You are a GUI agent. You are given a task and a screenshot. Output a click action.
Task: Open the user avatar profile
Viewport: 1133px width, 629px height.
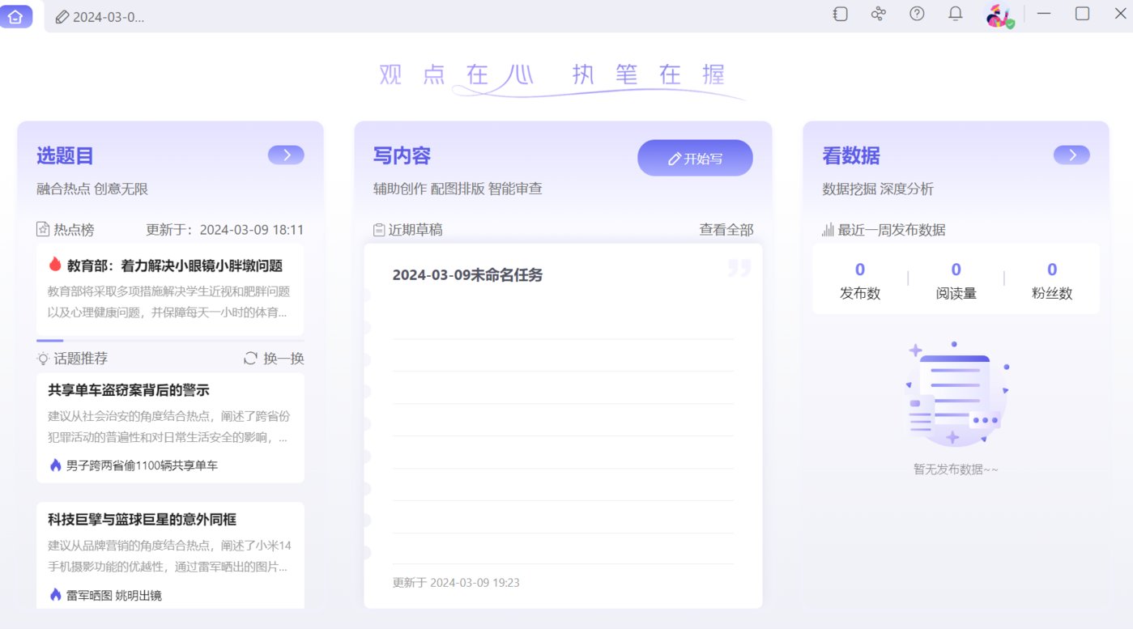pos(1000,15)
